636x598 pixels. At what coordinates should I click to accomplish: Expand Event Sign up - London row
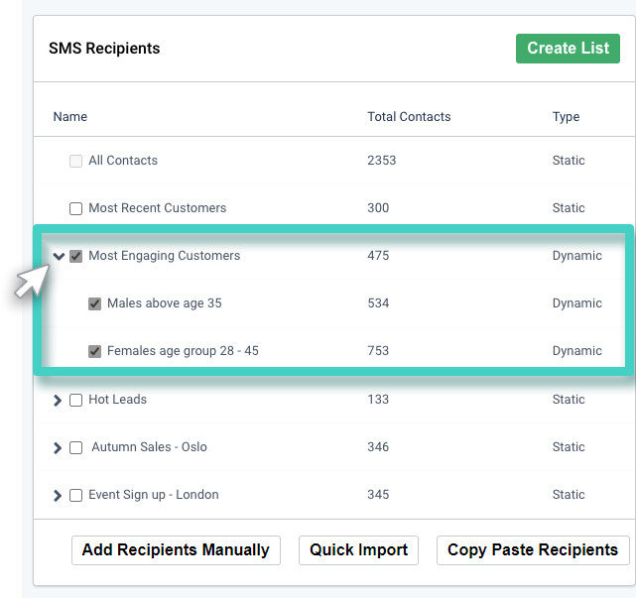click(x=58, y=495)
